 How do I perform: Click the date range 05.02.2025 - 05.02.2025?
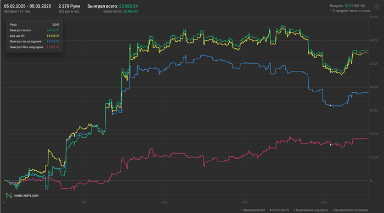pyautogui.click(x=27, y=6)
